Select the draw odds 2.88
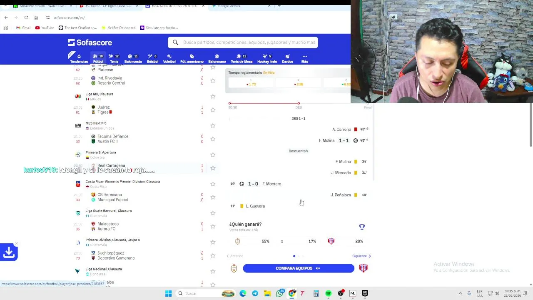533x300 pixels. click(x=299, y=82)
